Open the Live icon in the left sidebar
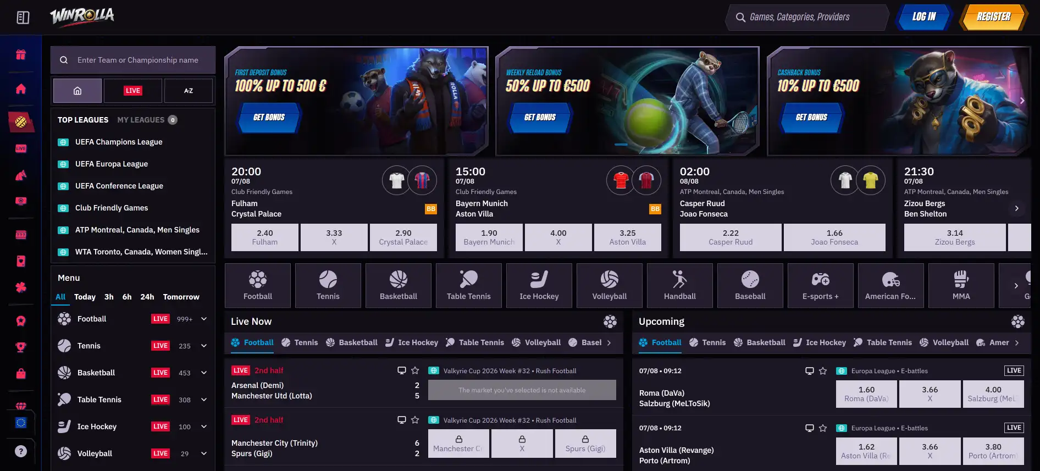Viewport: 1040px width, 471px height. pyautogui.click(x=21, y=148)
